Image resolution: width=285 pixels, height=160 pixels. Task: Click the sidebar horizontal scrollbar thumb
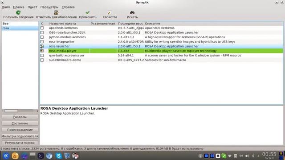[11, 111]
